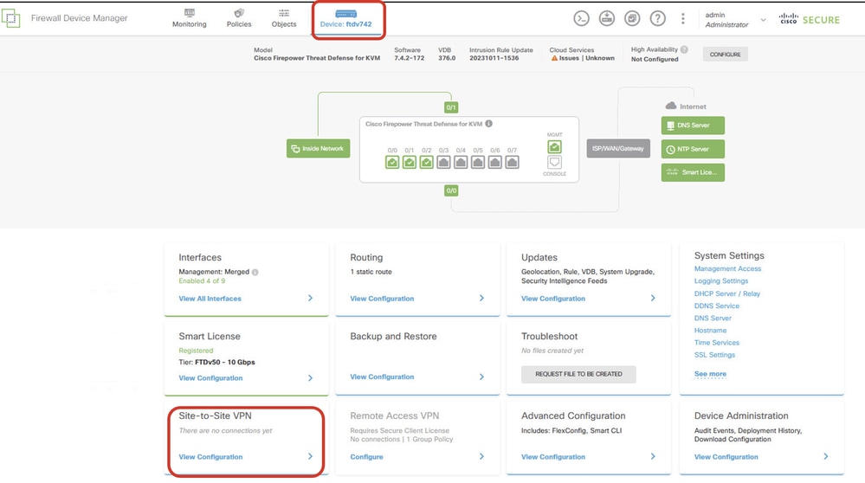Click the Device Administration chevron
Viewport: 865px width, 483px height.
[826, 456]
